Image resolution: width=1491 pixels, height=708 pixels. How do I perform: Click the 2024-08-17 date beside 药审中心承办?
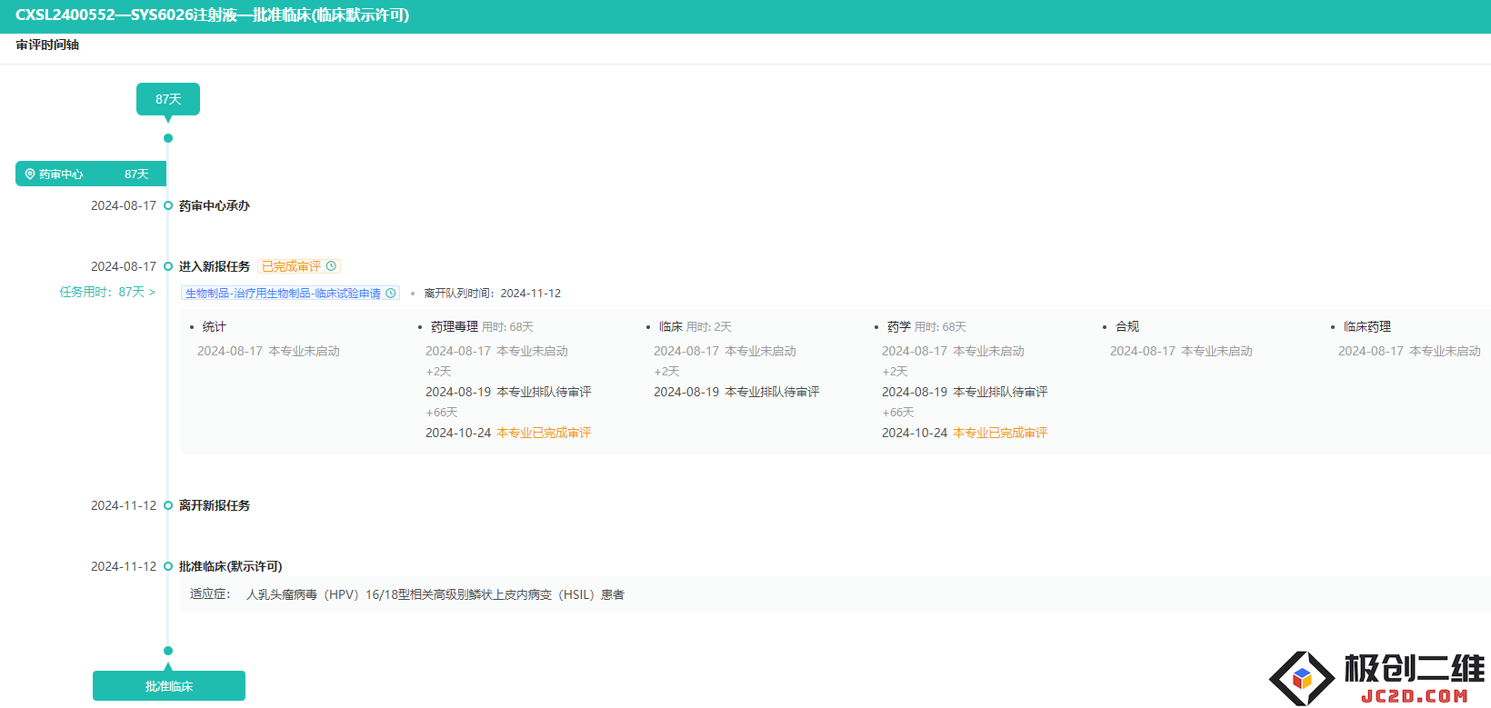tap(124, 205)
